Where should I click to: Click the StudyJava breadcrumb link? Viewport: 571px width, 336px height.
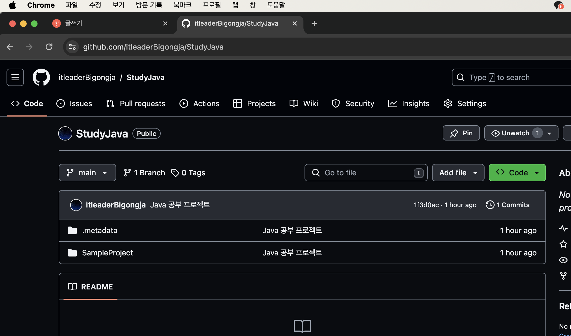(145, 77)
